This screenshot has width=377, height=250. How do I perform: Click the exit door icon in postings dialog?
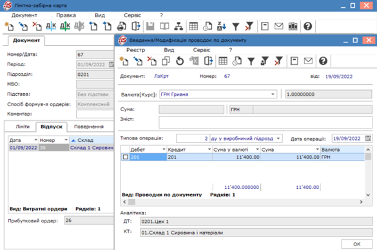(208, 61)
